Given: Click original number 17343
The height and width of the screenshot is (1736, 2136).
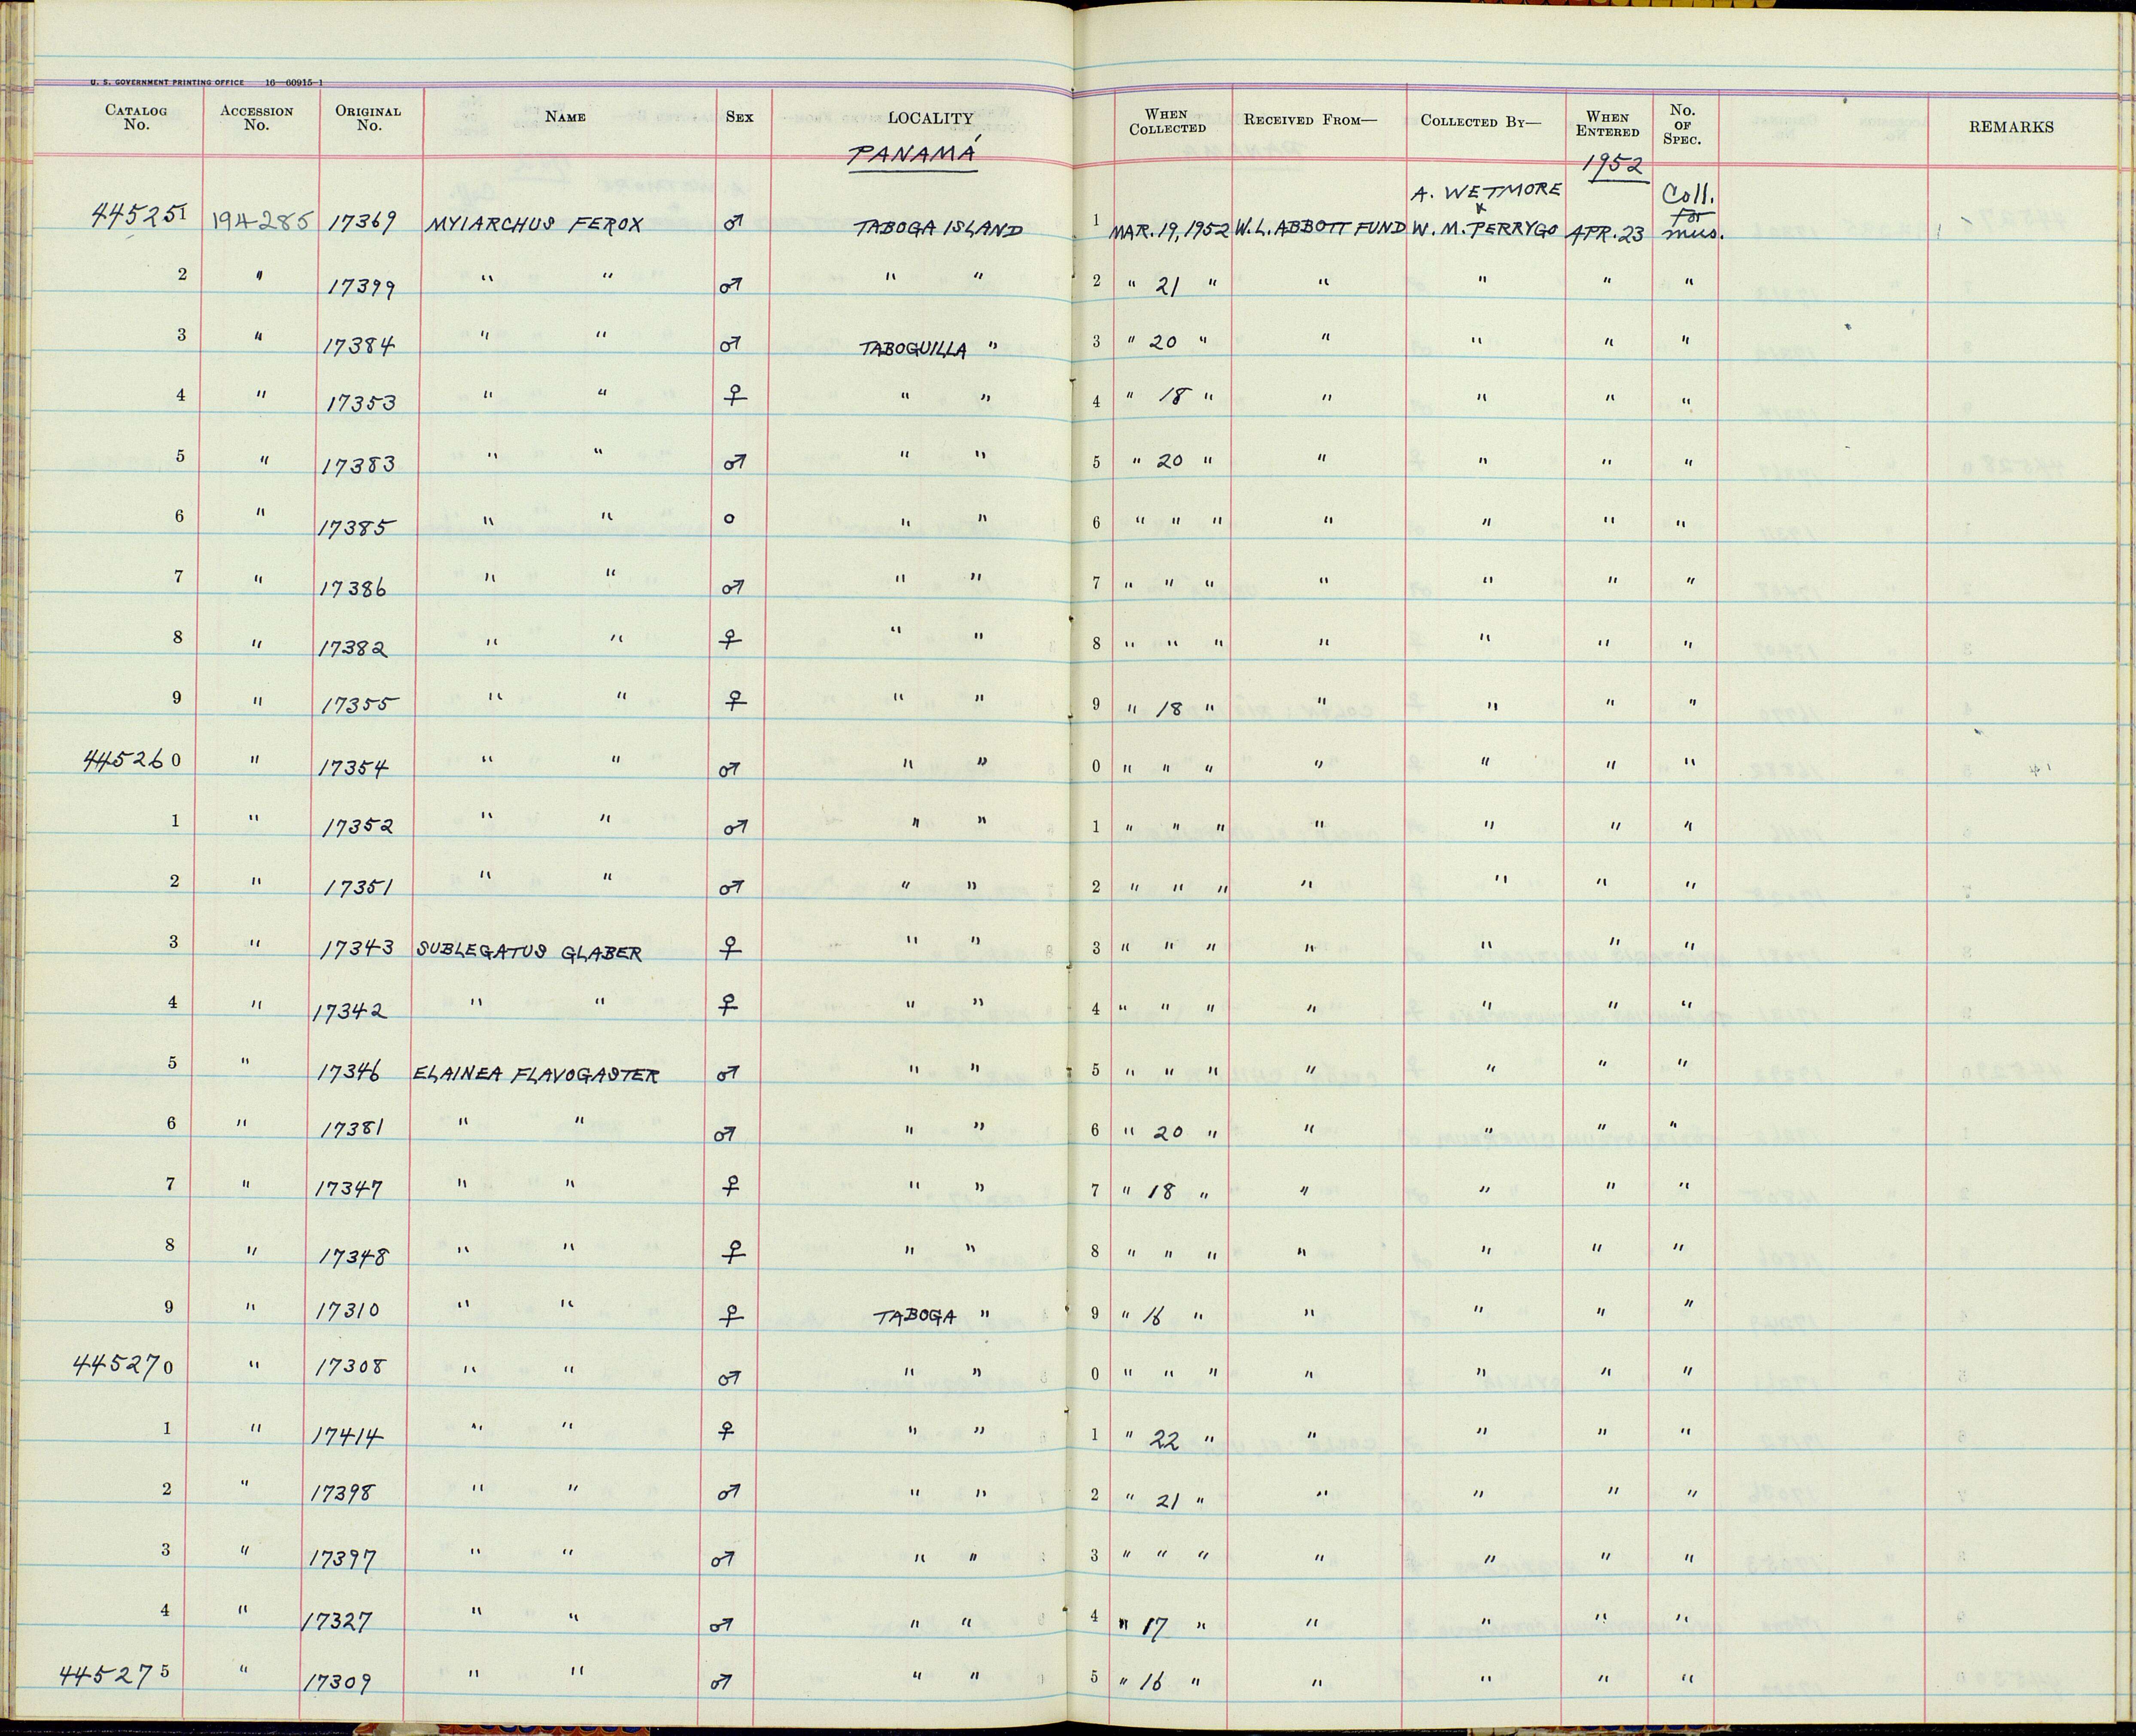Looking at the screenshot, I should [x=358, y=948].
